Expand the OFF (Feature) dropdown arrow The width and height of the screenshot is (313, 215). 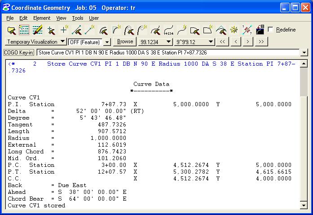107,42
